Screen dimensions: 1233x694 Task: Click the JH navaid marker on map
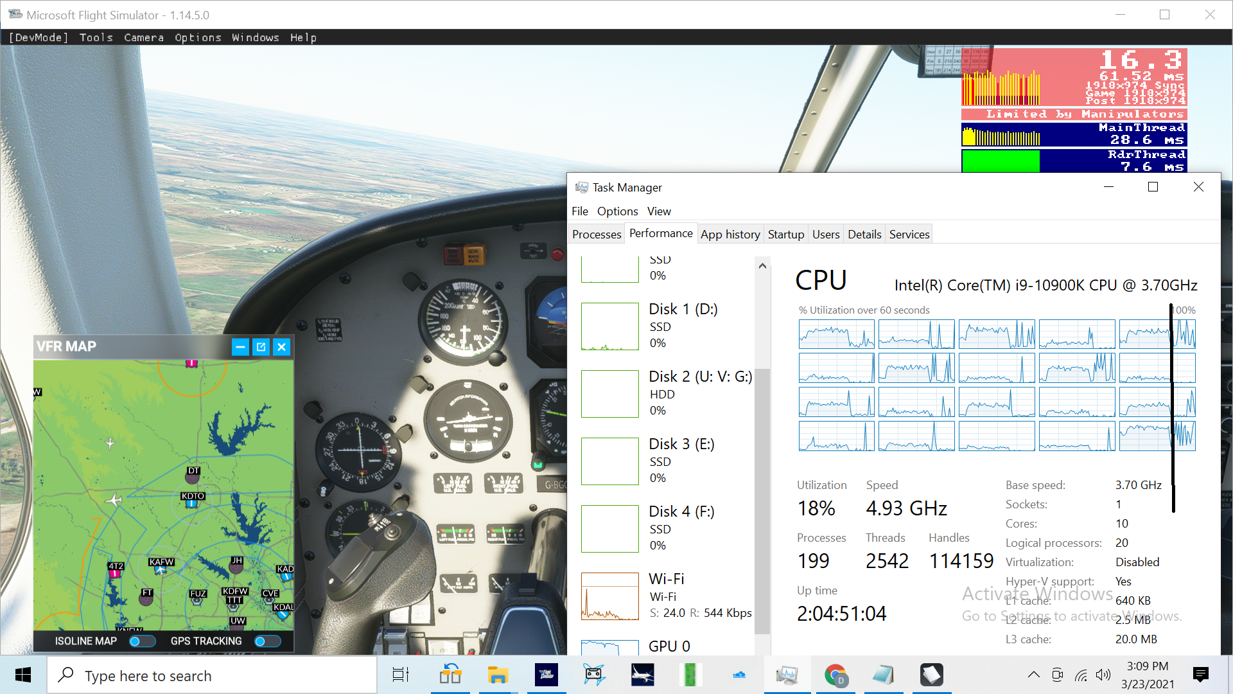tap(237, 564)
